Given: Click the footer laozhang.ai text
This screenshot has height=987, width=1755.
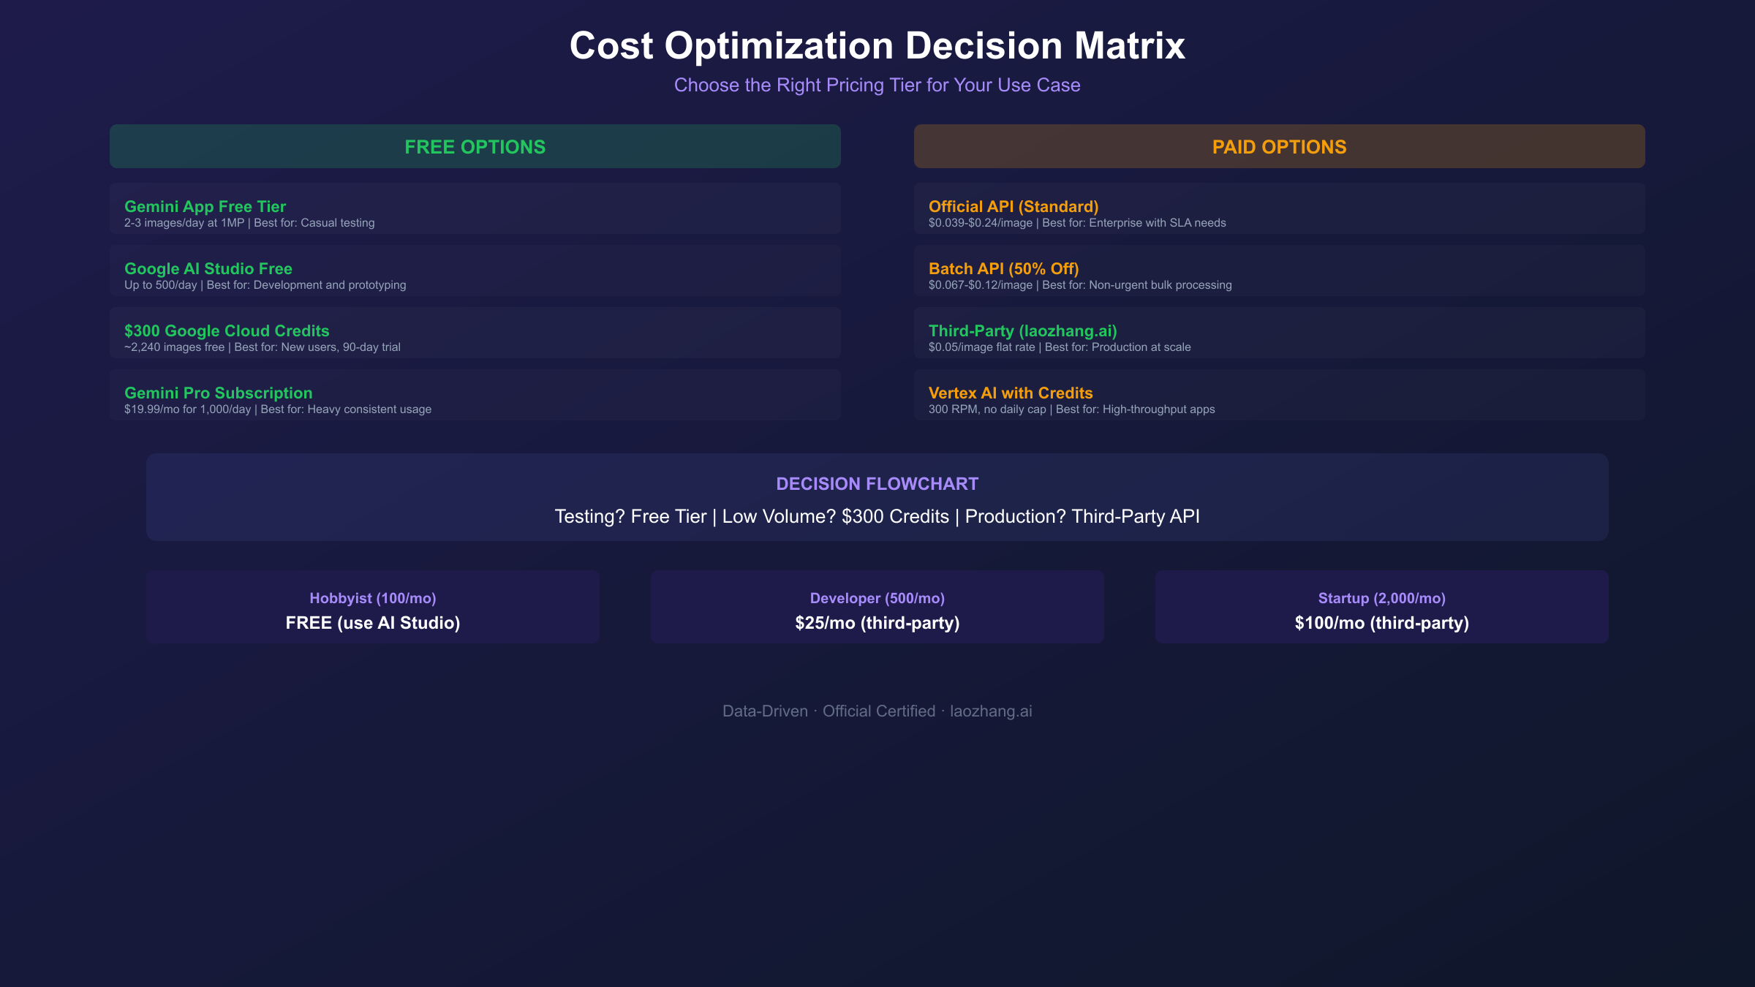Looking at the screenshot, I should [x=991, y=711].
